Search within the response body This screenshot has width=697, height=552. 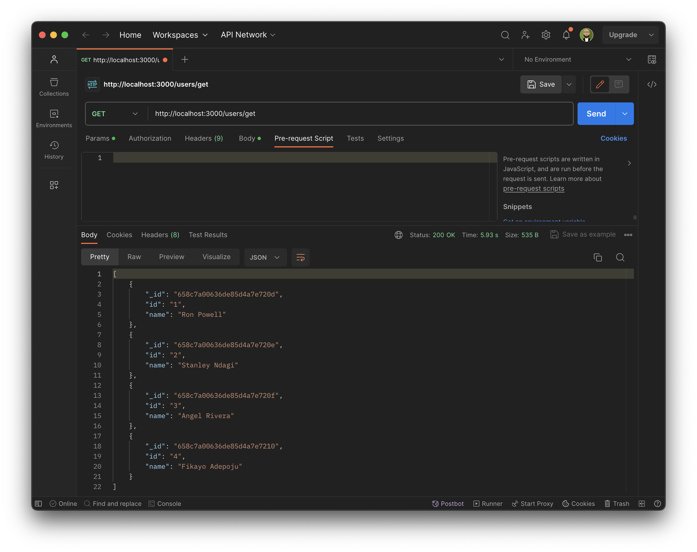tap(620, 257)
